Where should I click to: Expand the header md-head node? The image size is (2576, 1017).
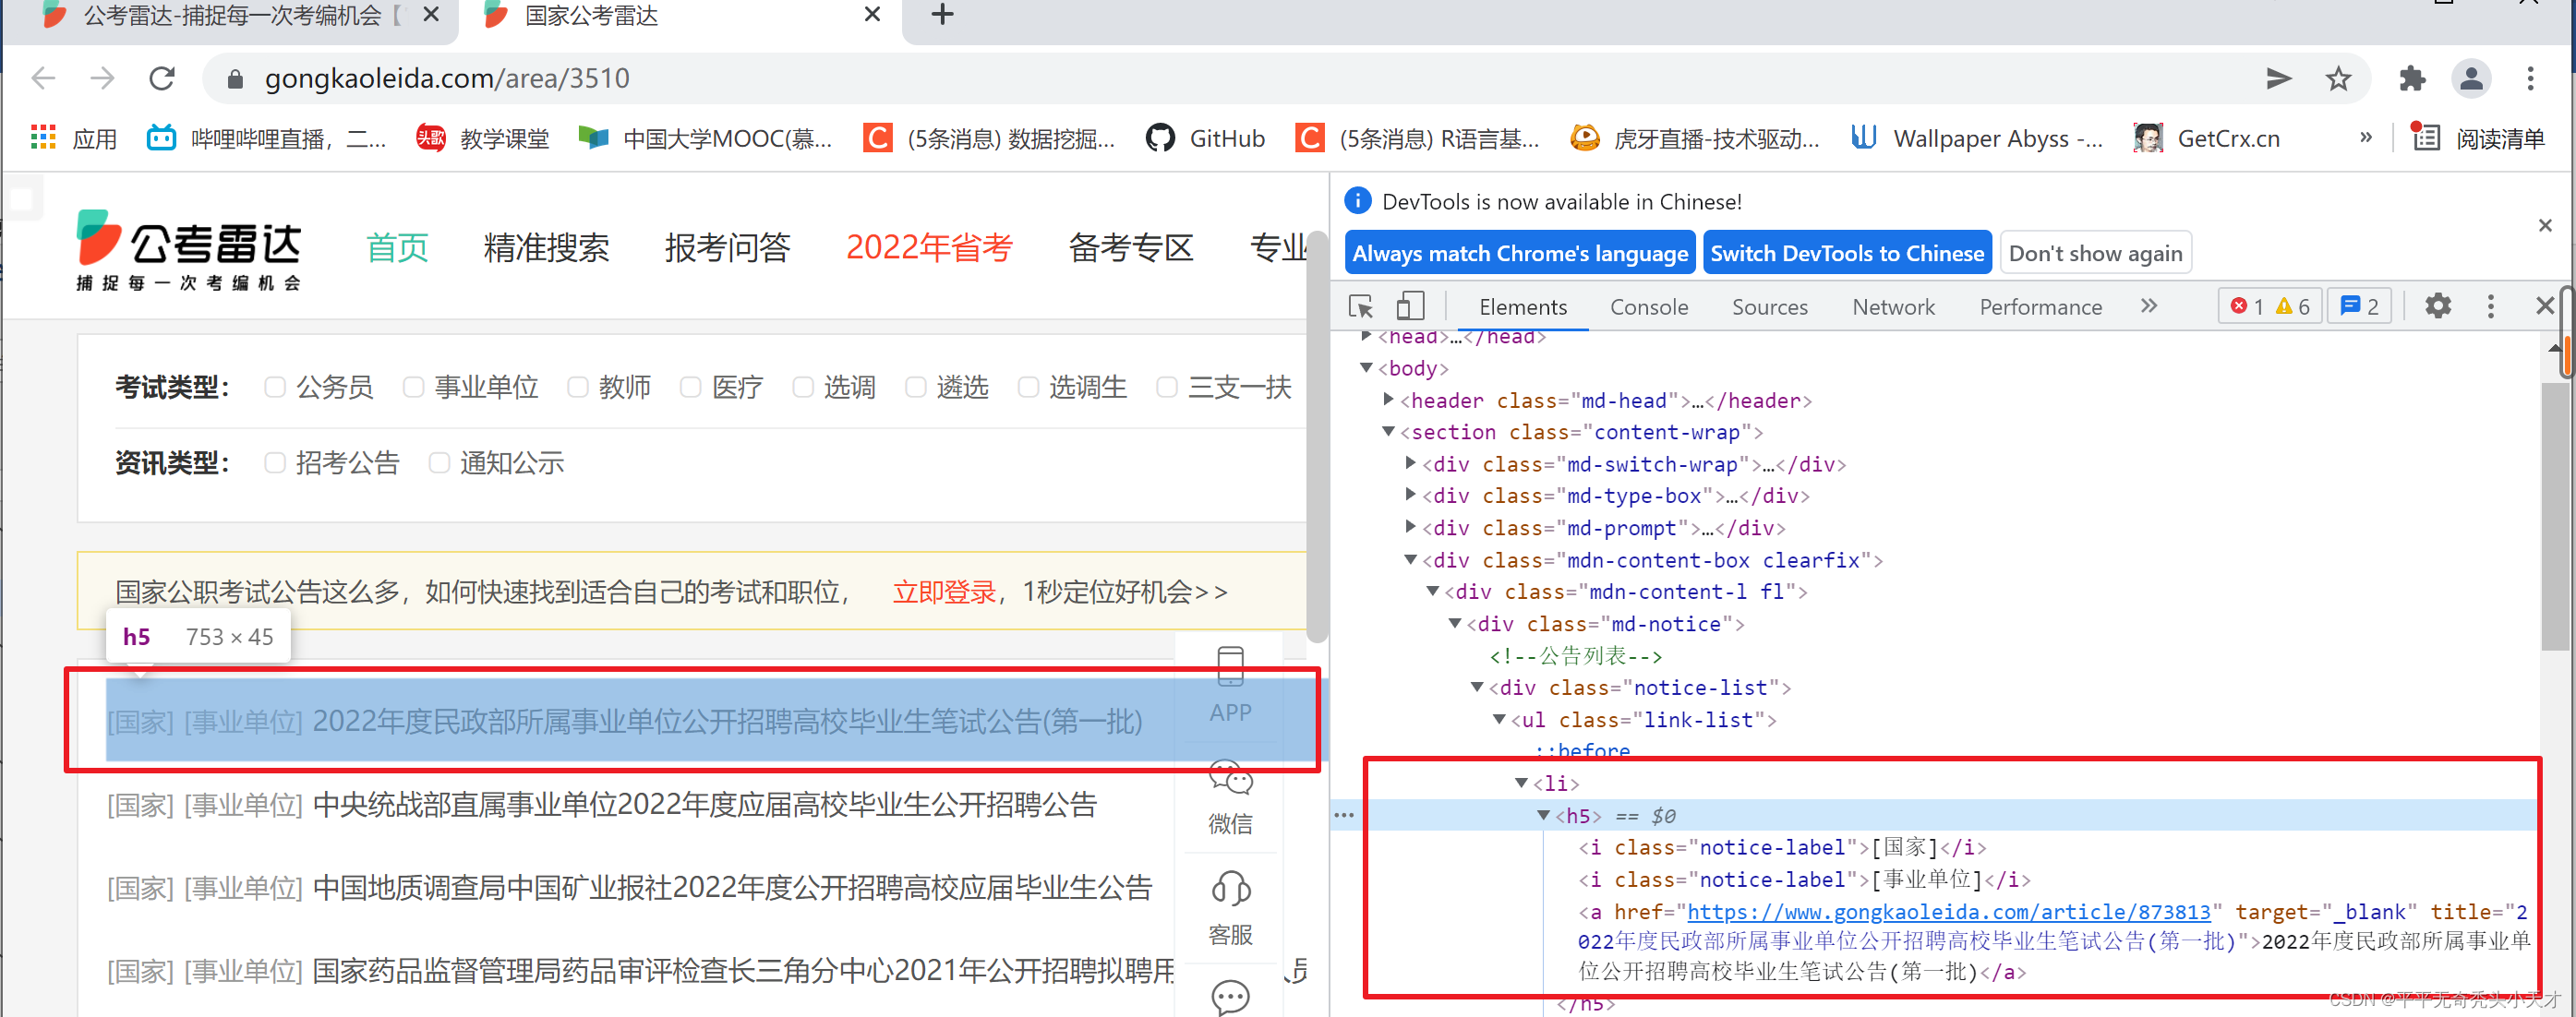tap(1388, 400)
